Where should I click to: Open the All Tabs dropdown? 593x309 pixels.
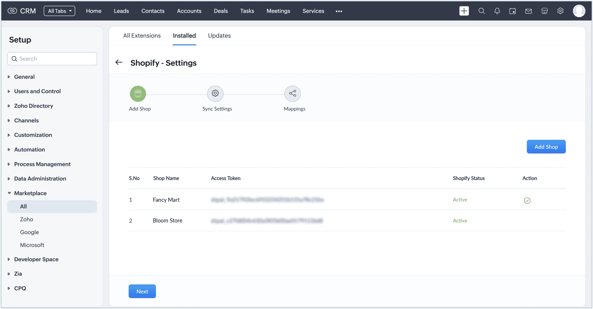[x=59, y=11]
